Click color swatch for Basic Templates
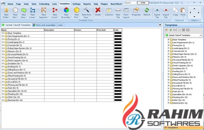 (x=118, y=33)
